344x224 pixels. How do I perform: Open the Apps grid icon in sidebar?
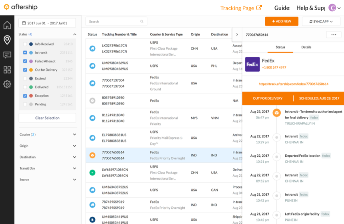[7, 70]
